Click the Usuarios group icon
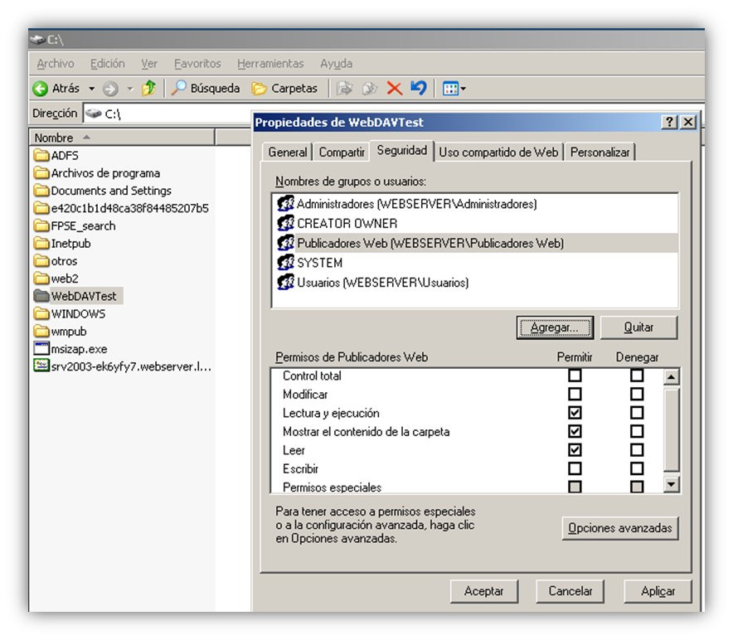The image size is (733, 640). pyautogui.click(x=285, y=282)
